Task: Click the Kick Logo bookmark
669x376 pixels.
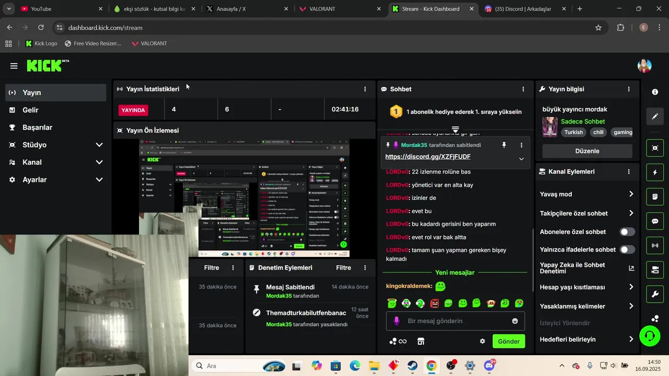Action: click(x=41, y=43)
